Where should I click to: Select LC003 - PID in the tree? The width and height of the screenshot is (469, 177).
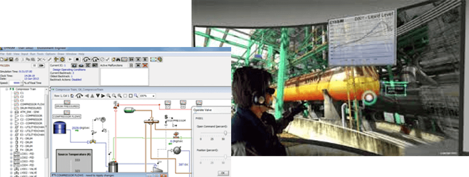pos(27,161)
